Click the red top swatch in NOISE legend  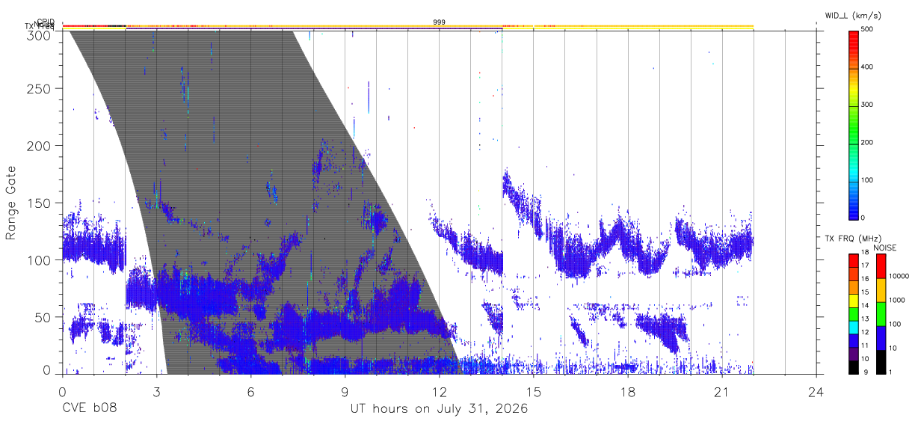[881, 266]
